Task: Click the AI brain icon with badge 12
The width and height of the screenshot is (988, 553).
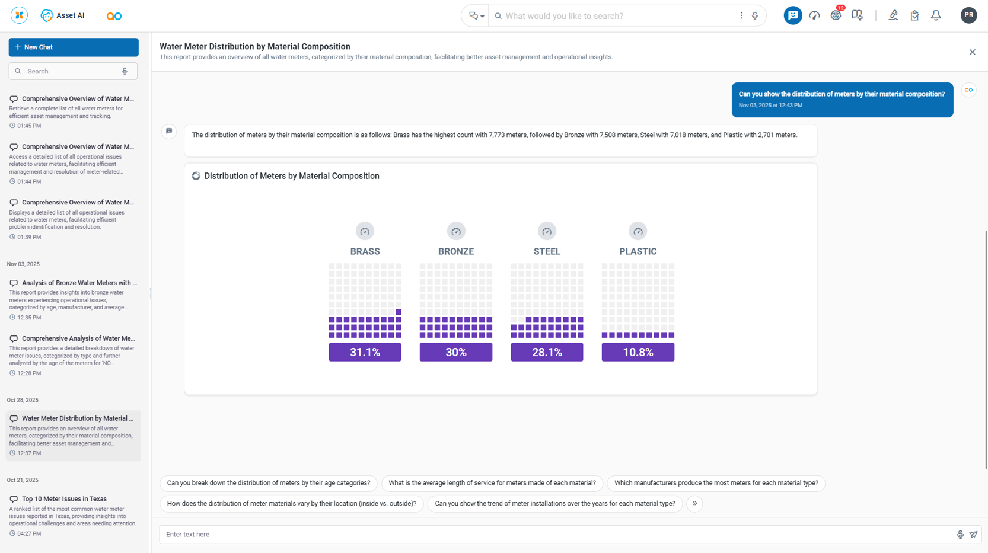Action: [836, 15]
